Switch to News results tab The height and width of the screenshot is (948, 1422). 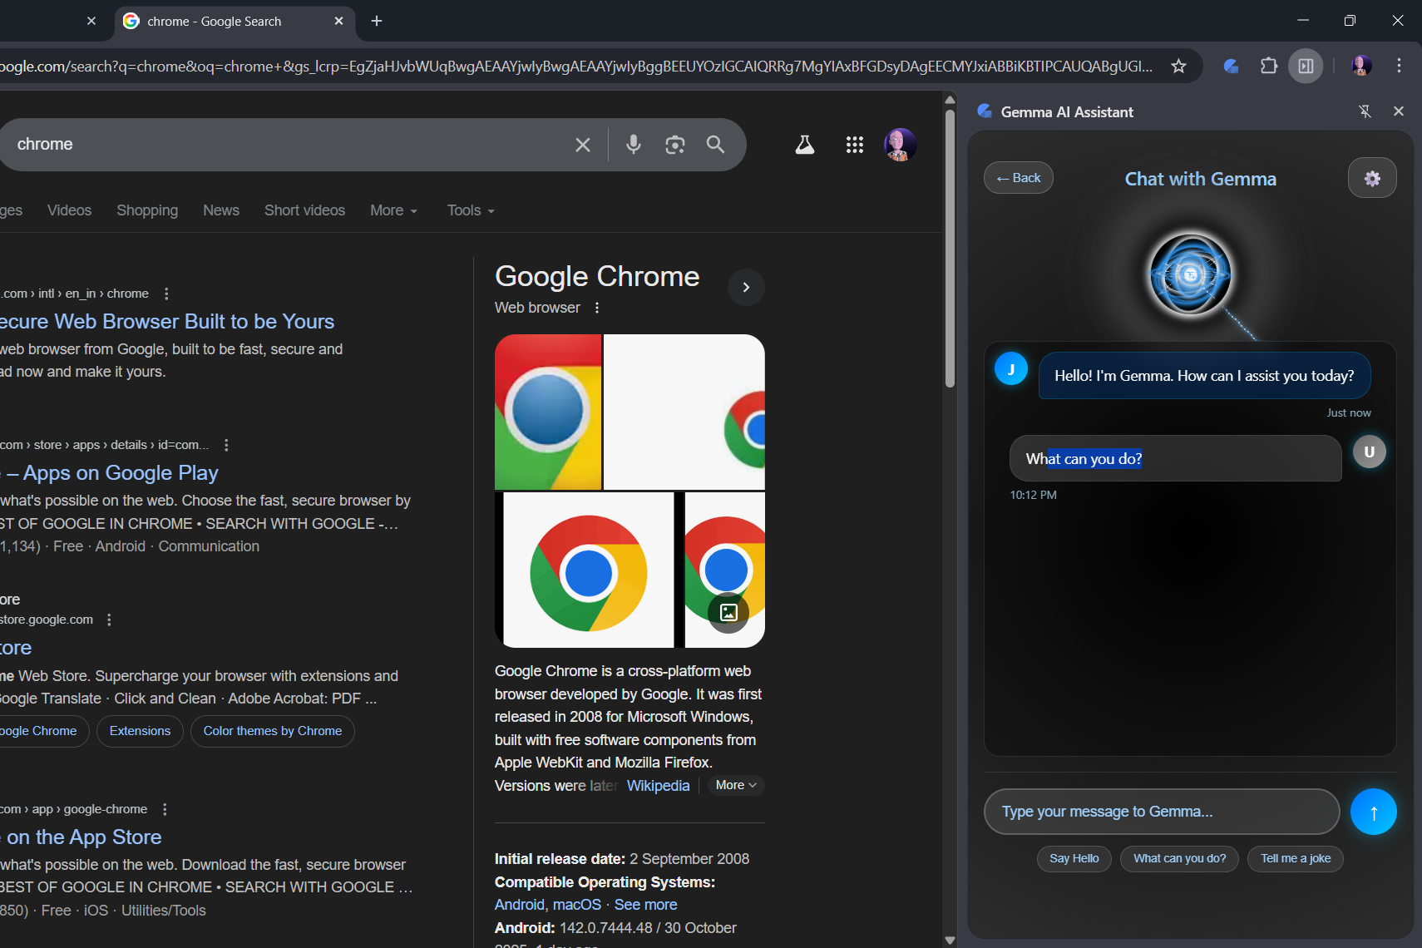(221, 210)
